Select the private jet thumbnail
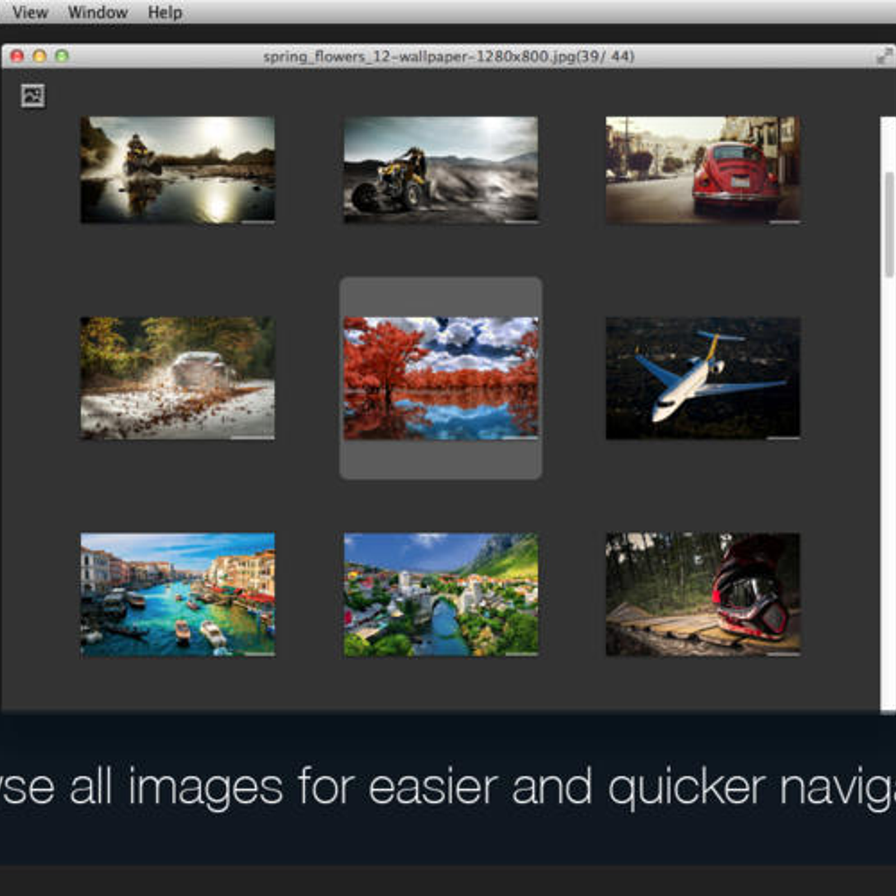Image resolution: width=896 pixels, height=896 pixels. point(703,378)
